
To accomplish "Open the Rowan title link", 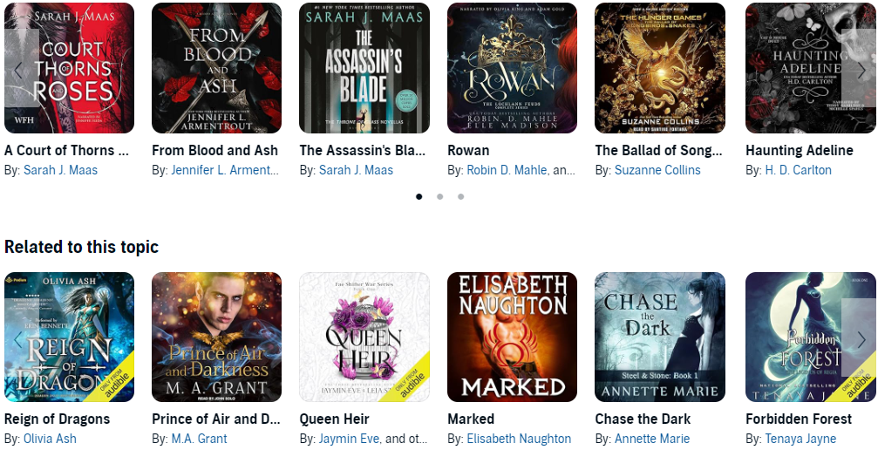I will click(468, 150).
